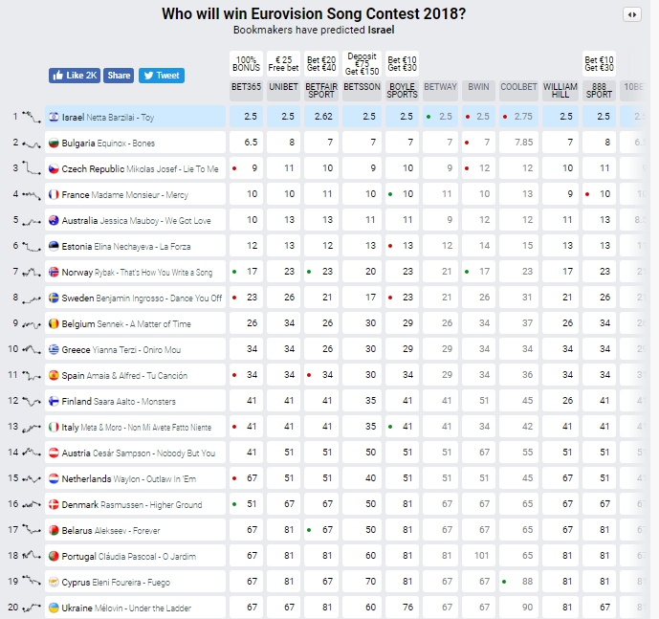Viewport: 659px width, 619px height.
Task: Click the Israel flag icon
Action: click(x=54, y=118)
